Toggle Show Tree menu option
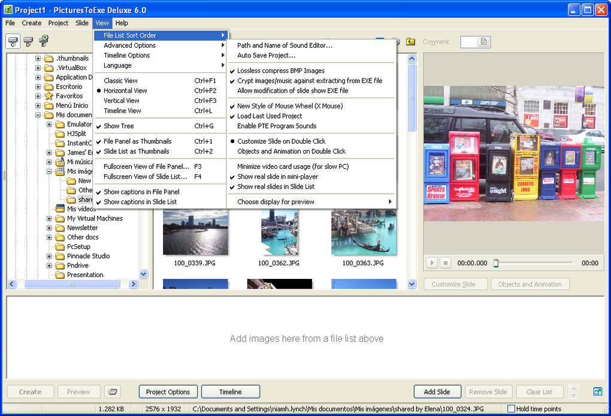The height and width of the screenshot is (416, 611). [x=160, y=126]
